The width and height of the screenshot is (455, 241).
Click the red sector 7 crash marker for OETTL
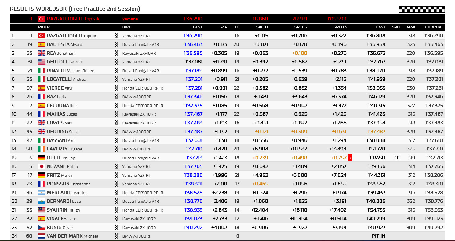tap(350, 158)
